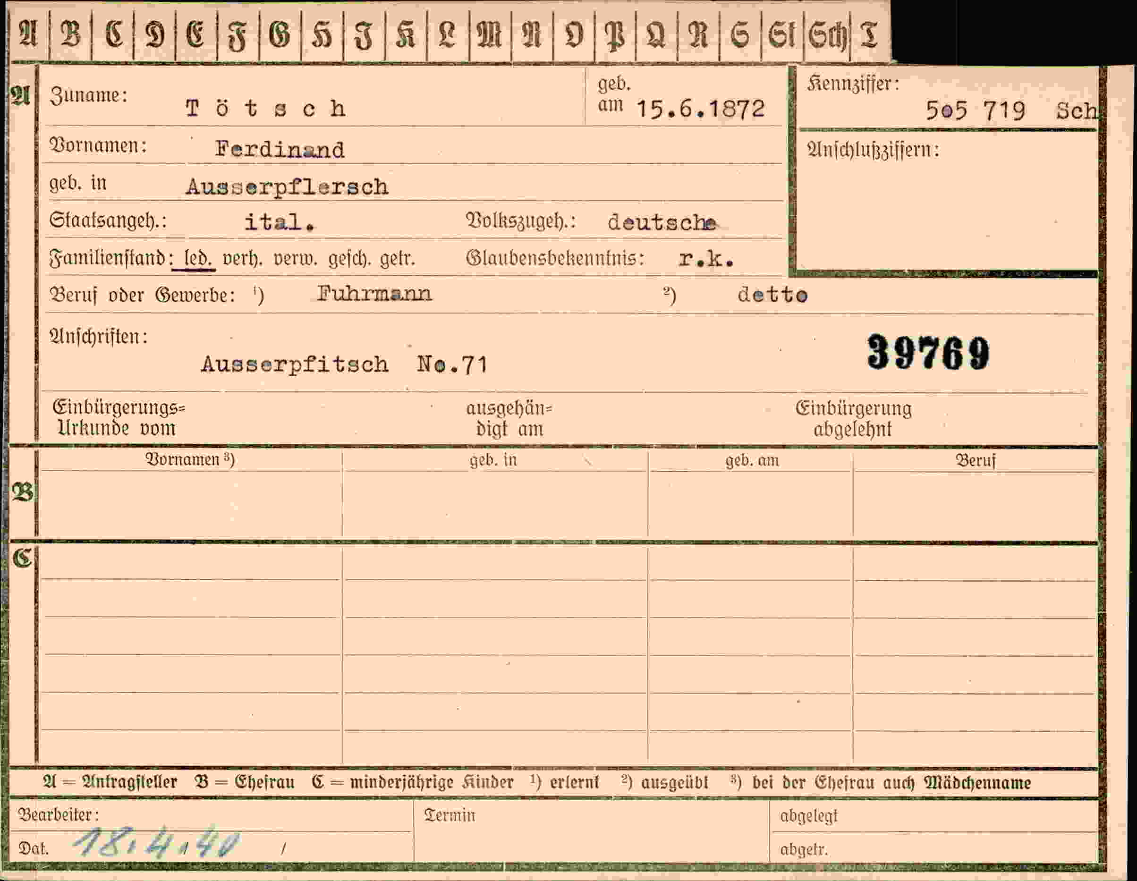
Task: Click index tab letter 'M'
Action: (x=489, y=35)
